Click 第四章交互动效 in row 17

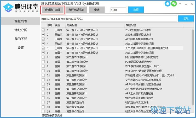75,102
